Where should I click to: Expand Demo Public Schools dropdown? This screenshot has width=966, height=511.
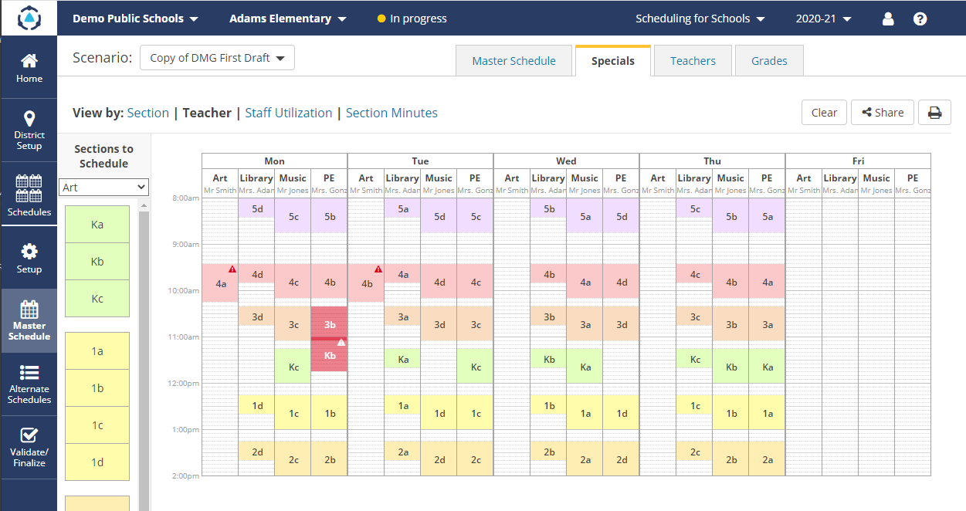coord(136,19)
